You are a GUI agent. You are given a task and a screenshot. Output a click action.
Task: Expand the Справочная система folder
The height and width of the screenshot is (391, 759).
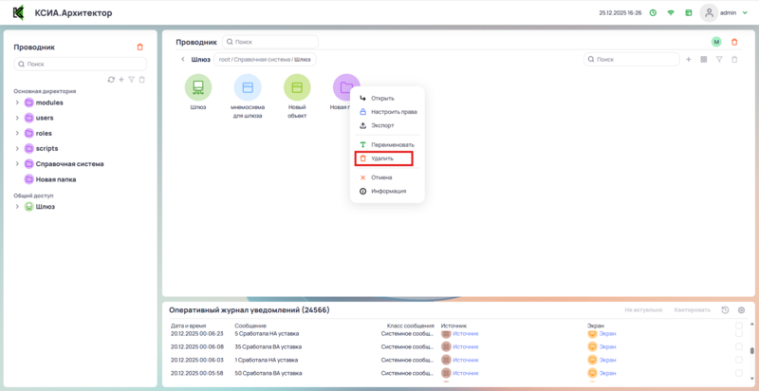17,164
